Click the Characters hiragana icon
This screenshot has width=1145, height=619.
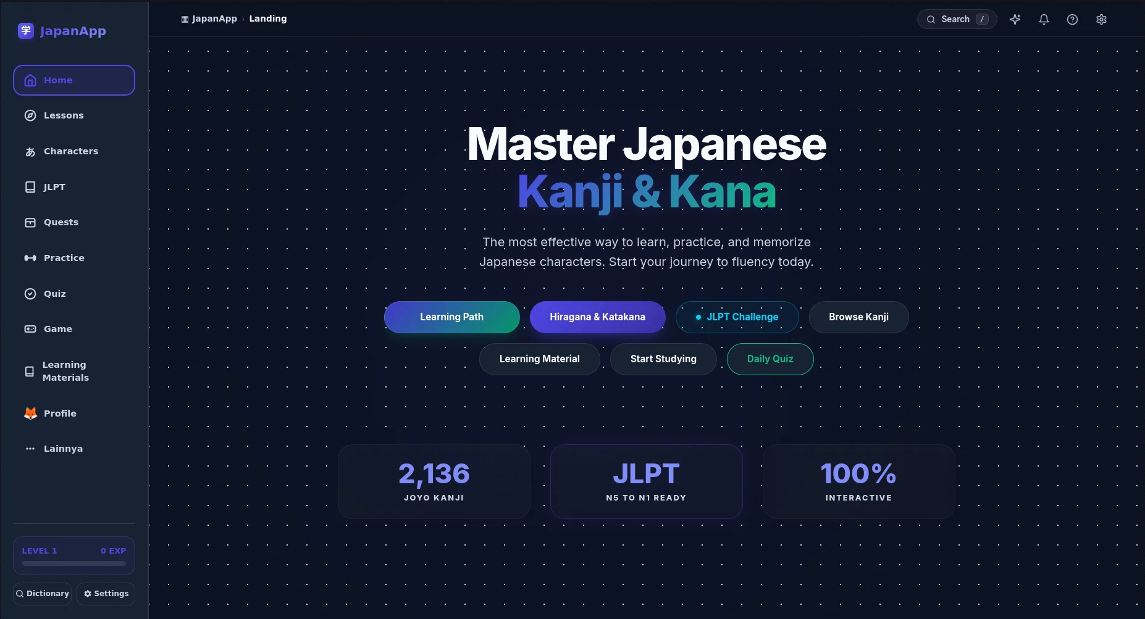coord(30,152)
